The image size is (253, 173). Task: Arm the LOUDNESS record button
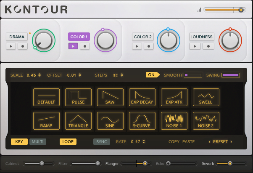[208, 46]
